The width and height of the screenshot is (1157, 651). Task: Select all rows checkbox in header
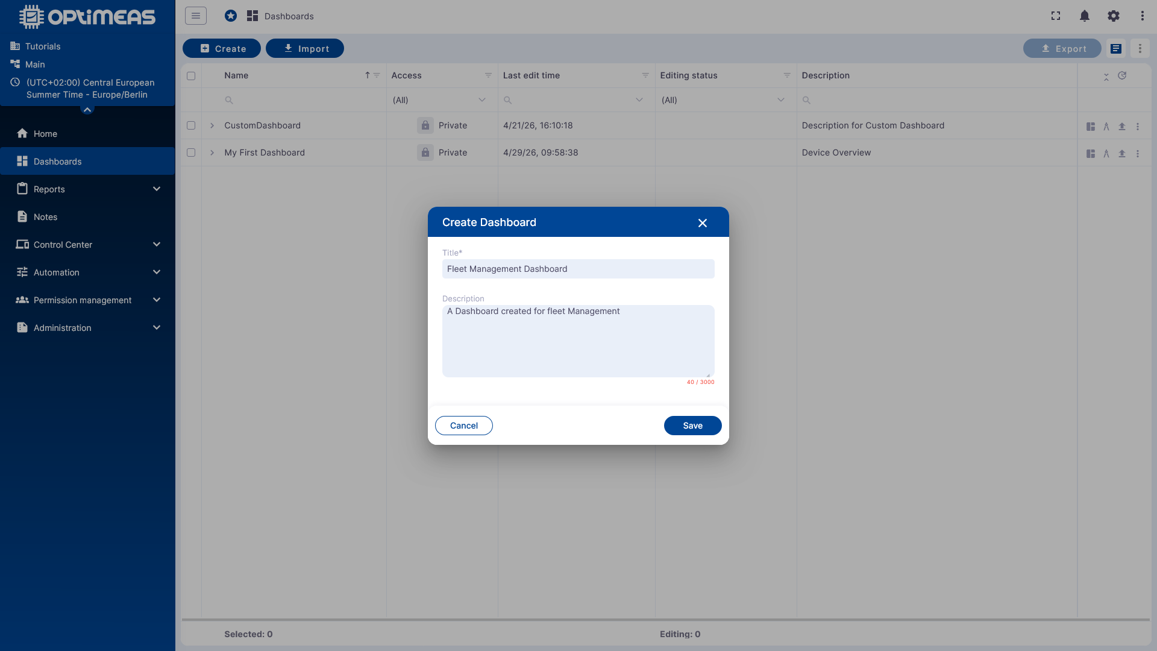click(191, 76)
